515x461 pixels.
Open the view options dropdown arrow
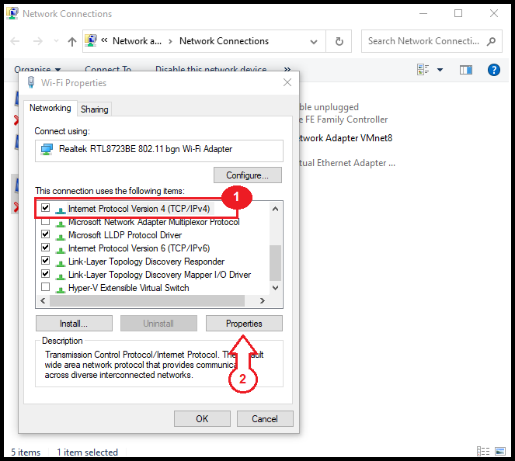(440, 70)
